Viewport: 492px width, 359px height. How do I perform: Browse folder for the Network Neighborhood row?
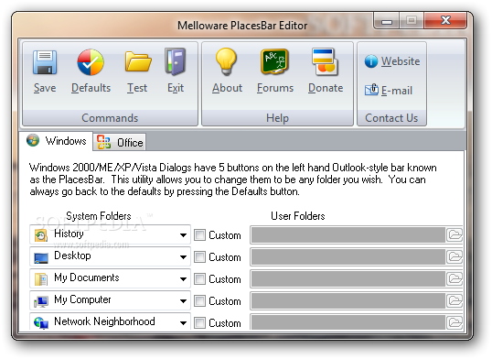point(455,322)
